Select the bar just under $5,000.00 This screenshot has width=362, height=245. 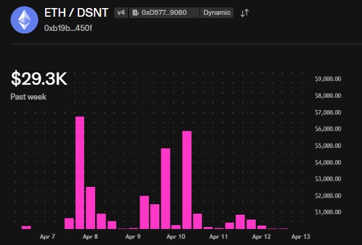pos(166,189)
